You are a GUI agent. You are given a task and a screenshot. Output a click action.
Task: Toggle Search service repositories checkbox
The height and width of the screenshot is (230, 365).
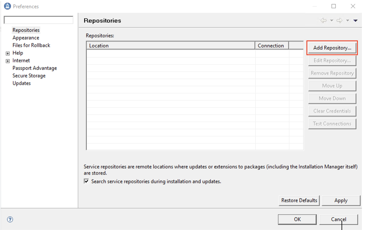click(86, 181)
